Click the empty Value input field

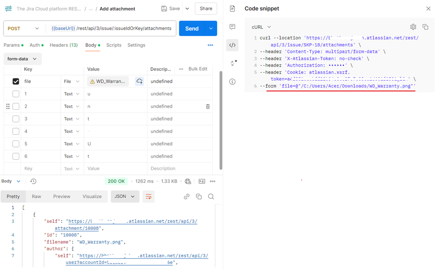tap(115, 168)
